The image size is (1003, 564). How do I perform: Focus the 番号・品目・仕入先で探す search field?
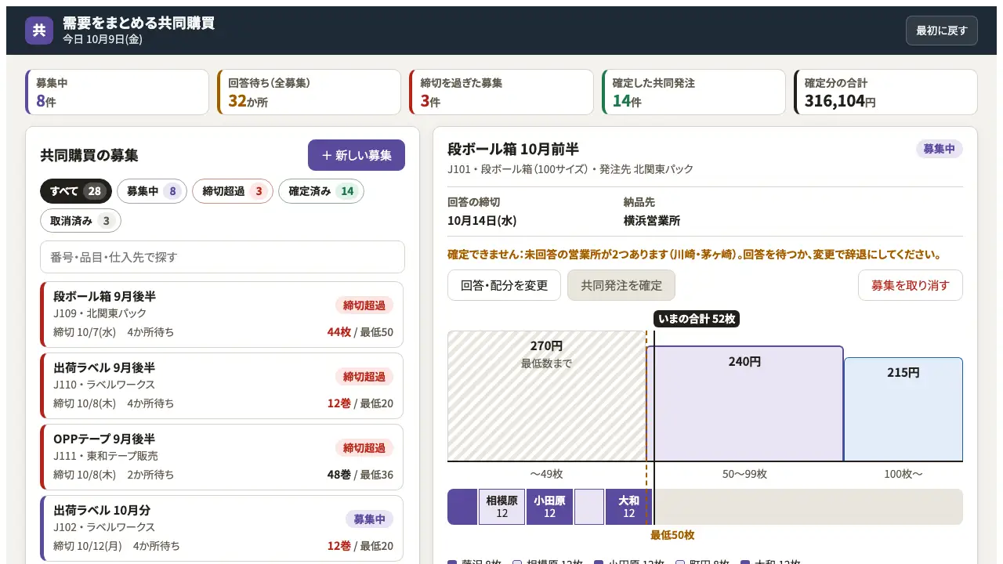[223, 257]
